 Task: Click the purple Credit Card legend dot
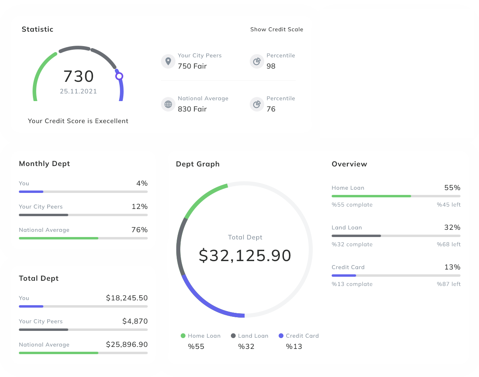click(x=281, y=336)
